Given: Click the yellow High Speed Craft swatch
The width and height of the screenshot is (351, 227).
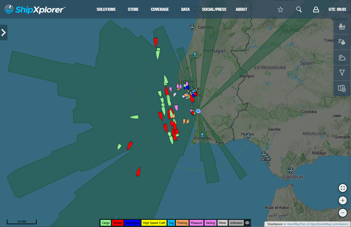Looking at the screenshot, I should click(154, 223).
